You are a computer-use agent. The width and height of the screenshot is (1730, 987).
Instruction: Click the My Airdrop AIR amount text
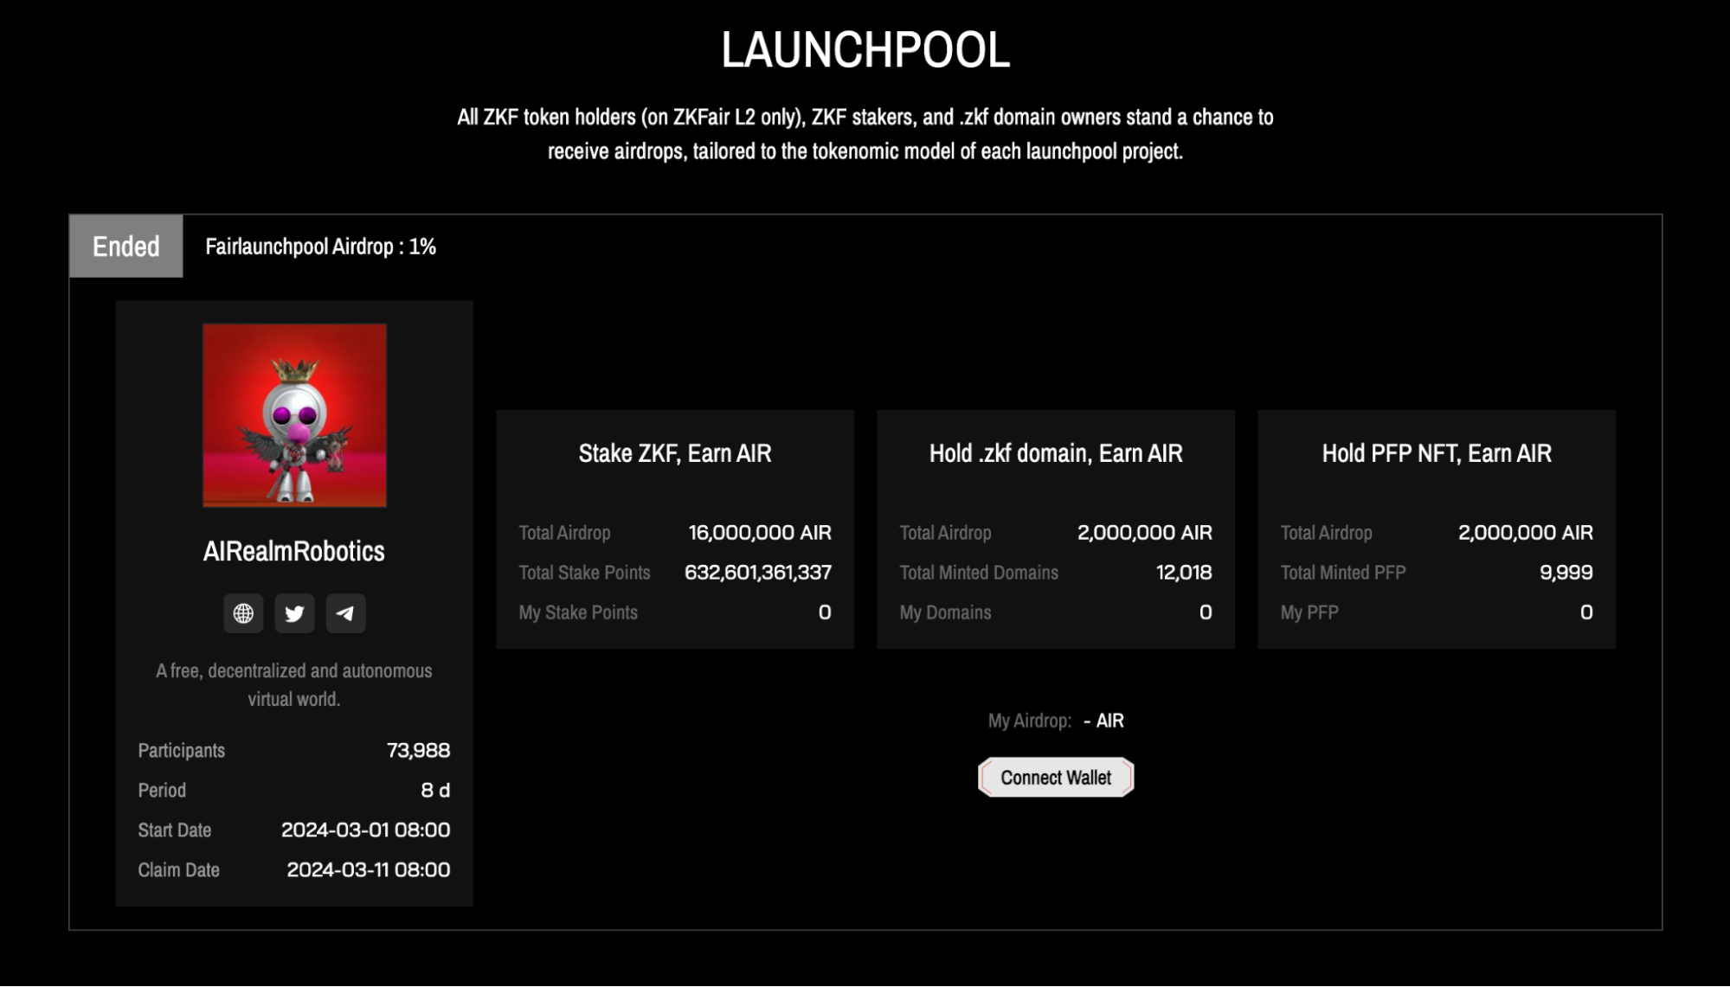click(1103, 721)
